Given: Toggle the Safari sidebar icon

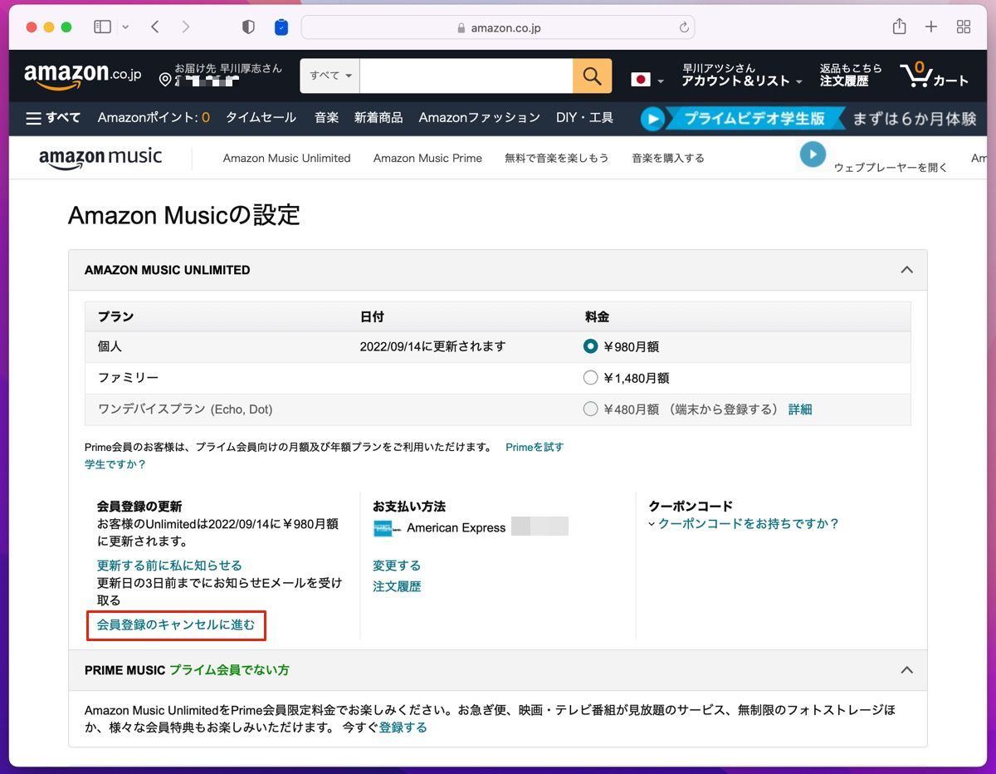Looking at the screenshot, I should 103,27.
